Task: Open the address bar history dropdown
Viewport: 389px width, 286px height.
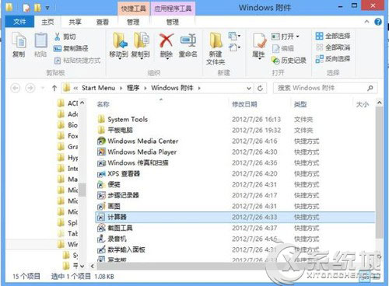Action: 249,88
